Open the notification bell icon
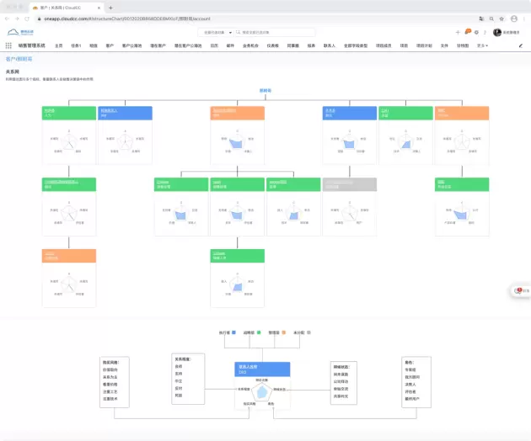Screen dimensions: 531x441 click(467, 32)
